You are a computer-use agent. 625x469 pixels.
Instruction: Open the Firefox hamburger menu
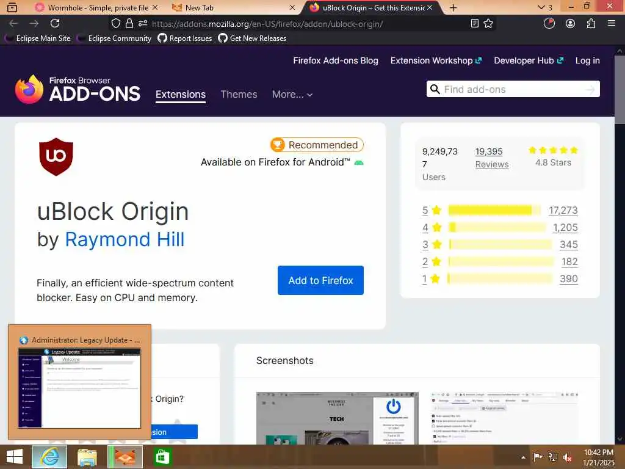pos(612,24)
